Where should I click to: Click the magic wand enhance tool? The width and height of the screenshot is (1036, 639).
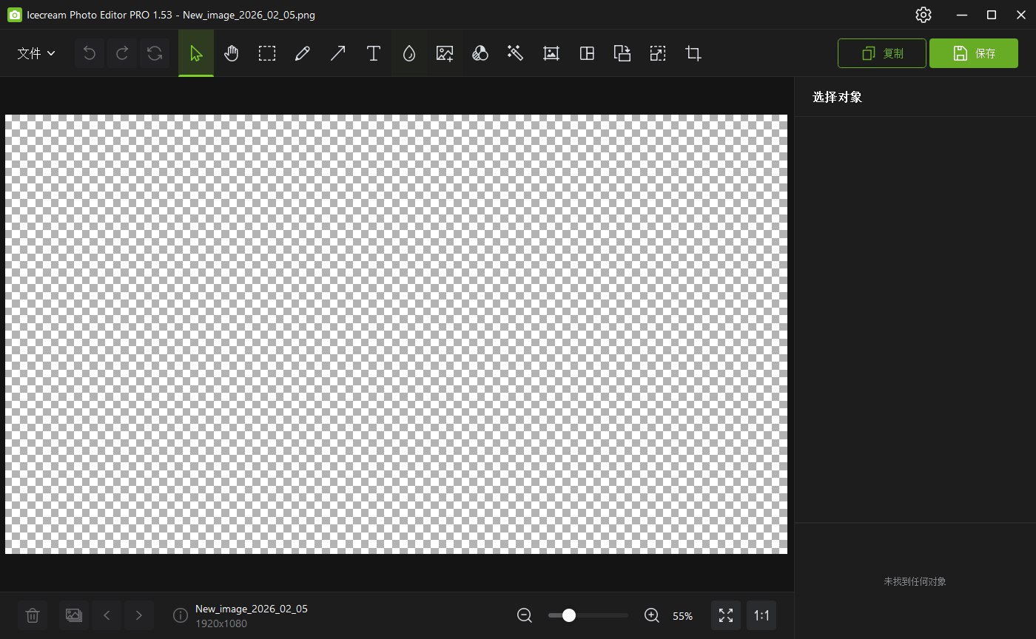tap(516, 53)
